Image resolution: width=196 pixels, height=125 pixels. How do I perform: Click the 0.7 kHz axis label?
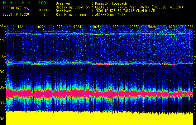tap(3, 103)
